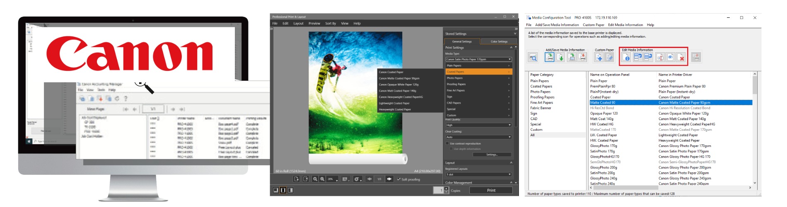Click the rename media icon with text cursor

point(660,58)
